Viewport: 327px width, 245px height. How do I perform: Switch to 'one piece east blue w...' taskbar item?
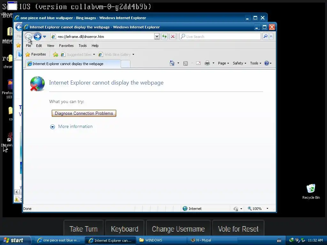coord(59,240)
